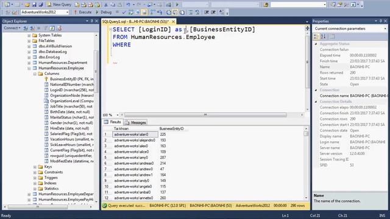
Task: Click the New Query toolbar button
Action: (60, 4)
